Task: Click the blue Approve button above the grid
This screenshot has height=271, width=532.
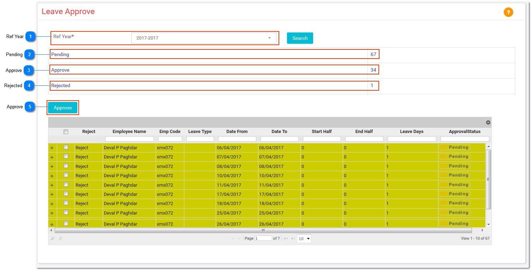Action: 63,108
